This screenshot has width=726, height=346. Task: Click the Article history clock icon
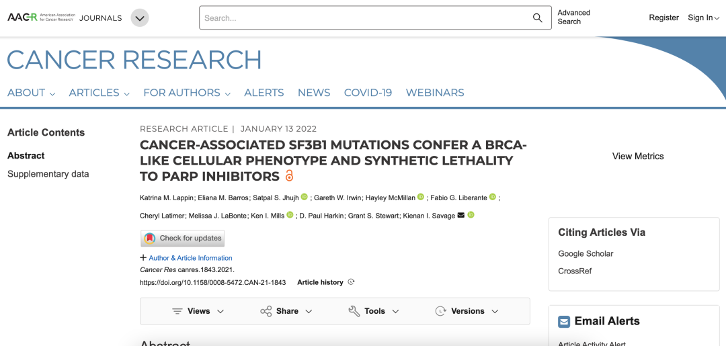[351, 282]
